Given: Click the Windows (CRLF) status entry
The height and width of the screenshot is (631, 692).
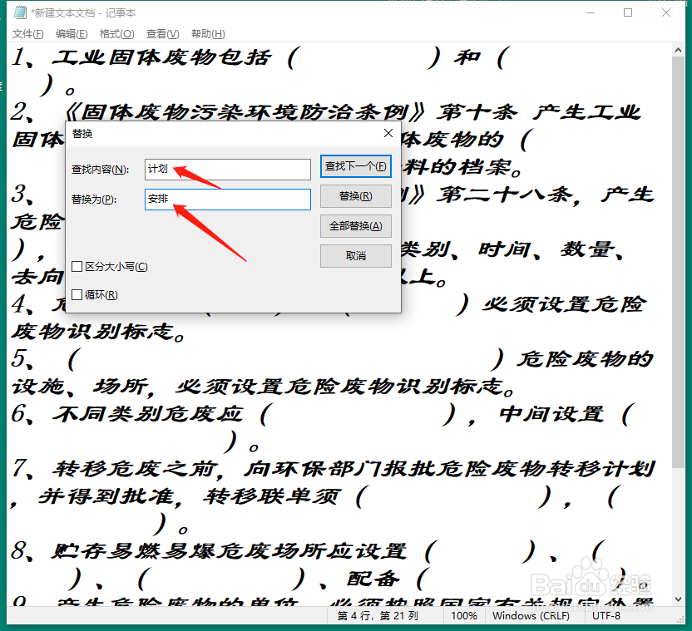Looking at the screenshot, I should click(531, 615).
